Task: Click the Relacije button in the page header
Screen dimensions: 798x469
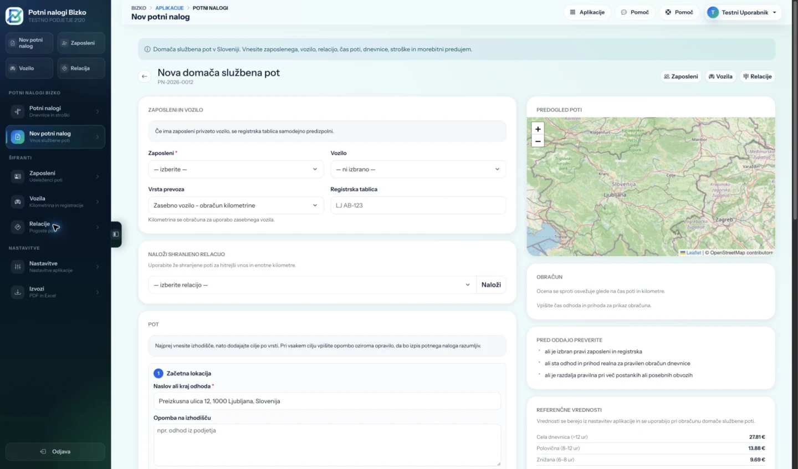Action: (x=757, y=77)
